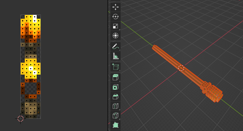Click the torch texture image in the UV editor
The width and height of the screenshot is (243, 131).
coord(31,67)
